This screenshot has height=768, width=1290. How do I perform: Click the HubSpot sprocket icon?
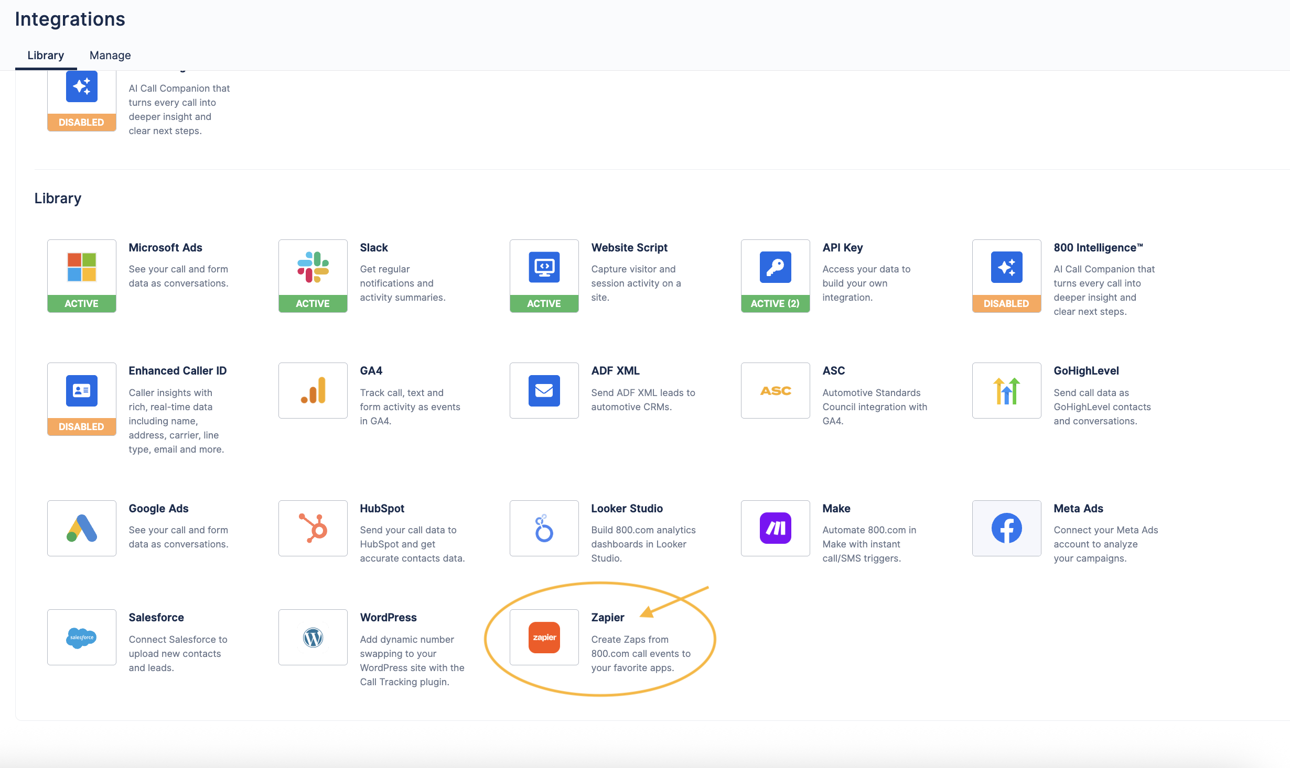coord(313,528)
